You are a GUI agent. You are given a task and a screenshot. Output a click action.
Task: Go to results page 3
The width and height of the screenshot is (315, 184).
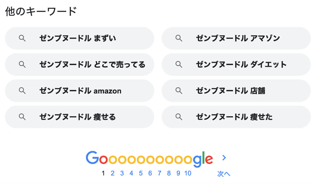[x=122, y=173]
